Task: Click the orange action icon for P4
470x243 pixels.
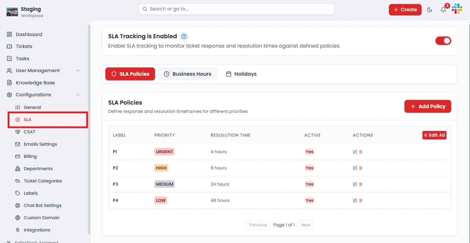Action: 361,200
